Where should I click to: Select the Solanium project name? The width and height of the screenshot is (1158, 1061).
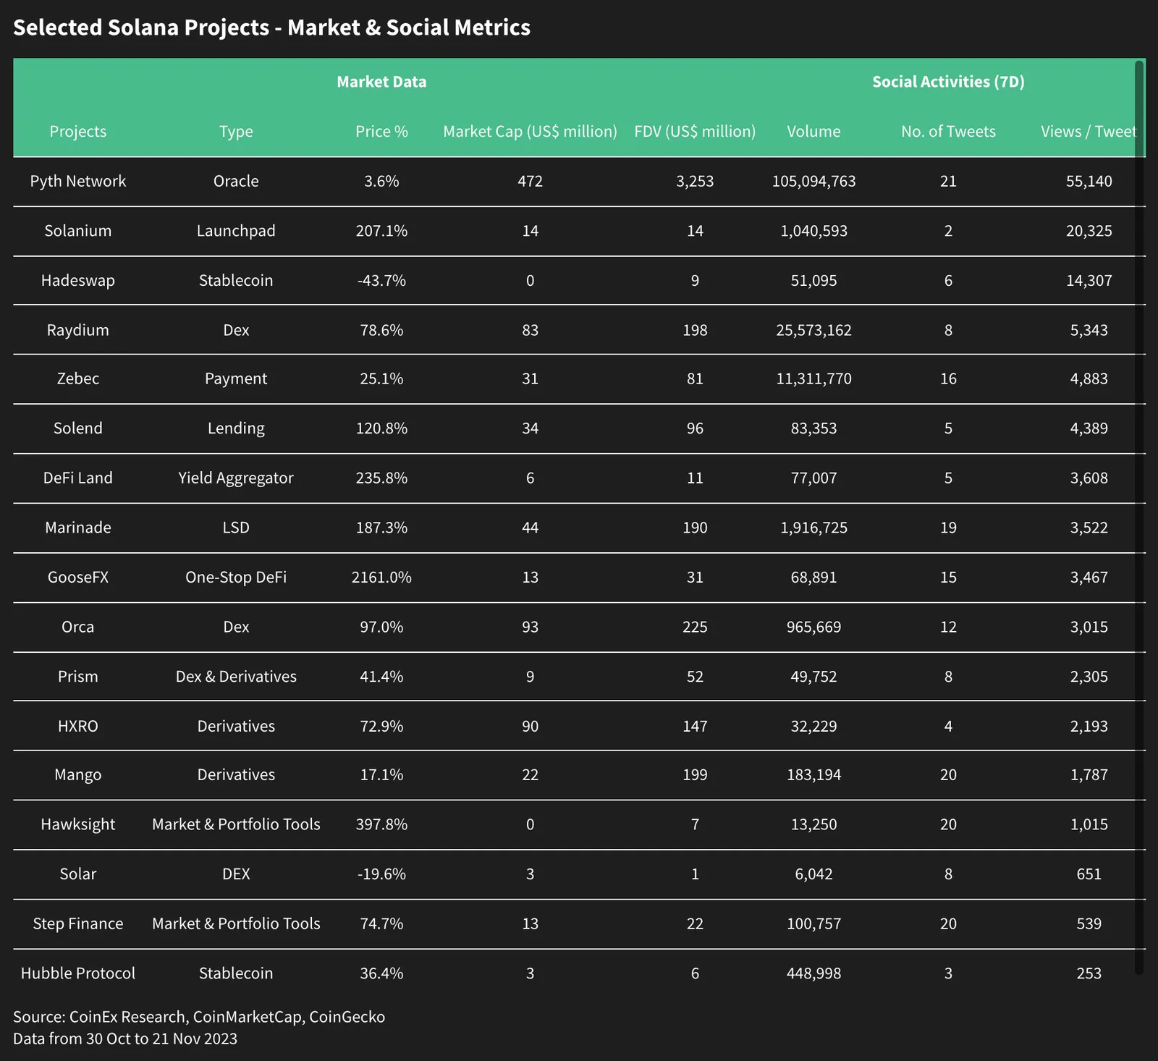(x=78, y=231)
